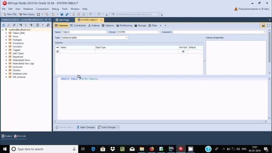Click the Save All icon
The height and width of the screenshot is (153, 272).
tap(67, 14)
